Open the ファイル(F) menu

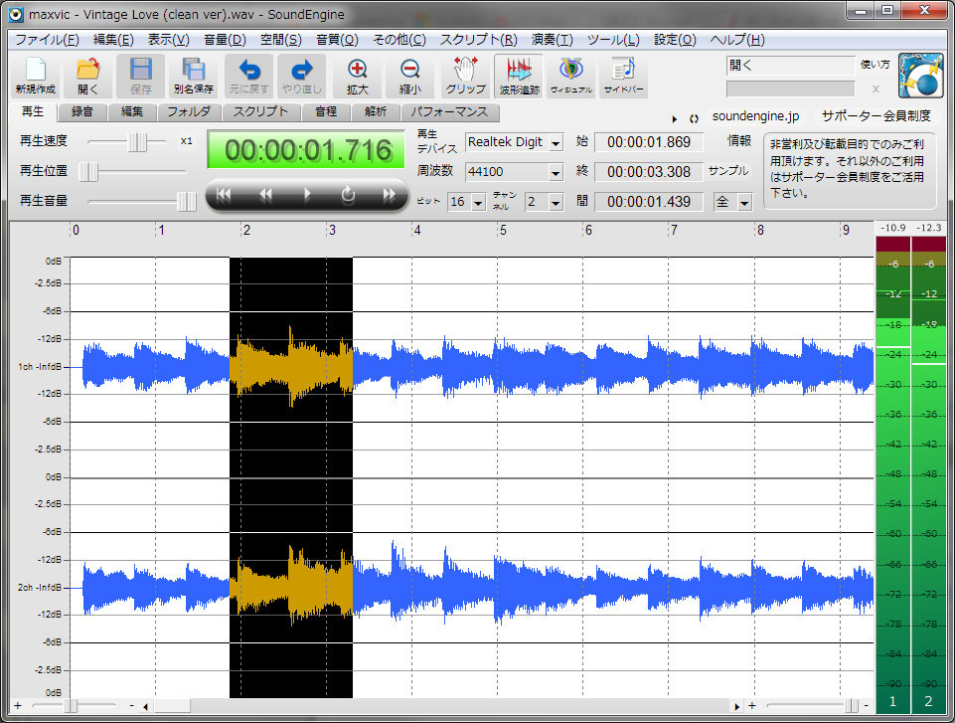click(x=47, y=40)
